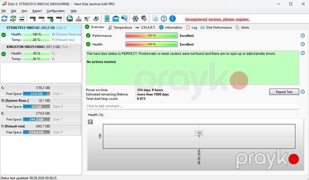Click Kingston health 95 % bar
The image size is (309, 180).
click(37, 53)
